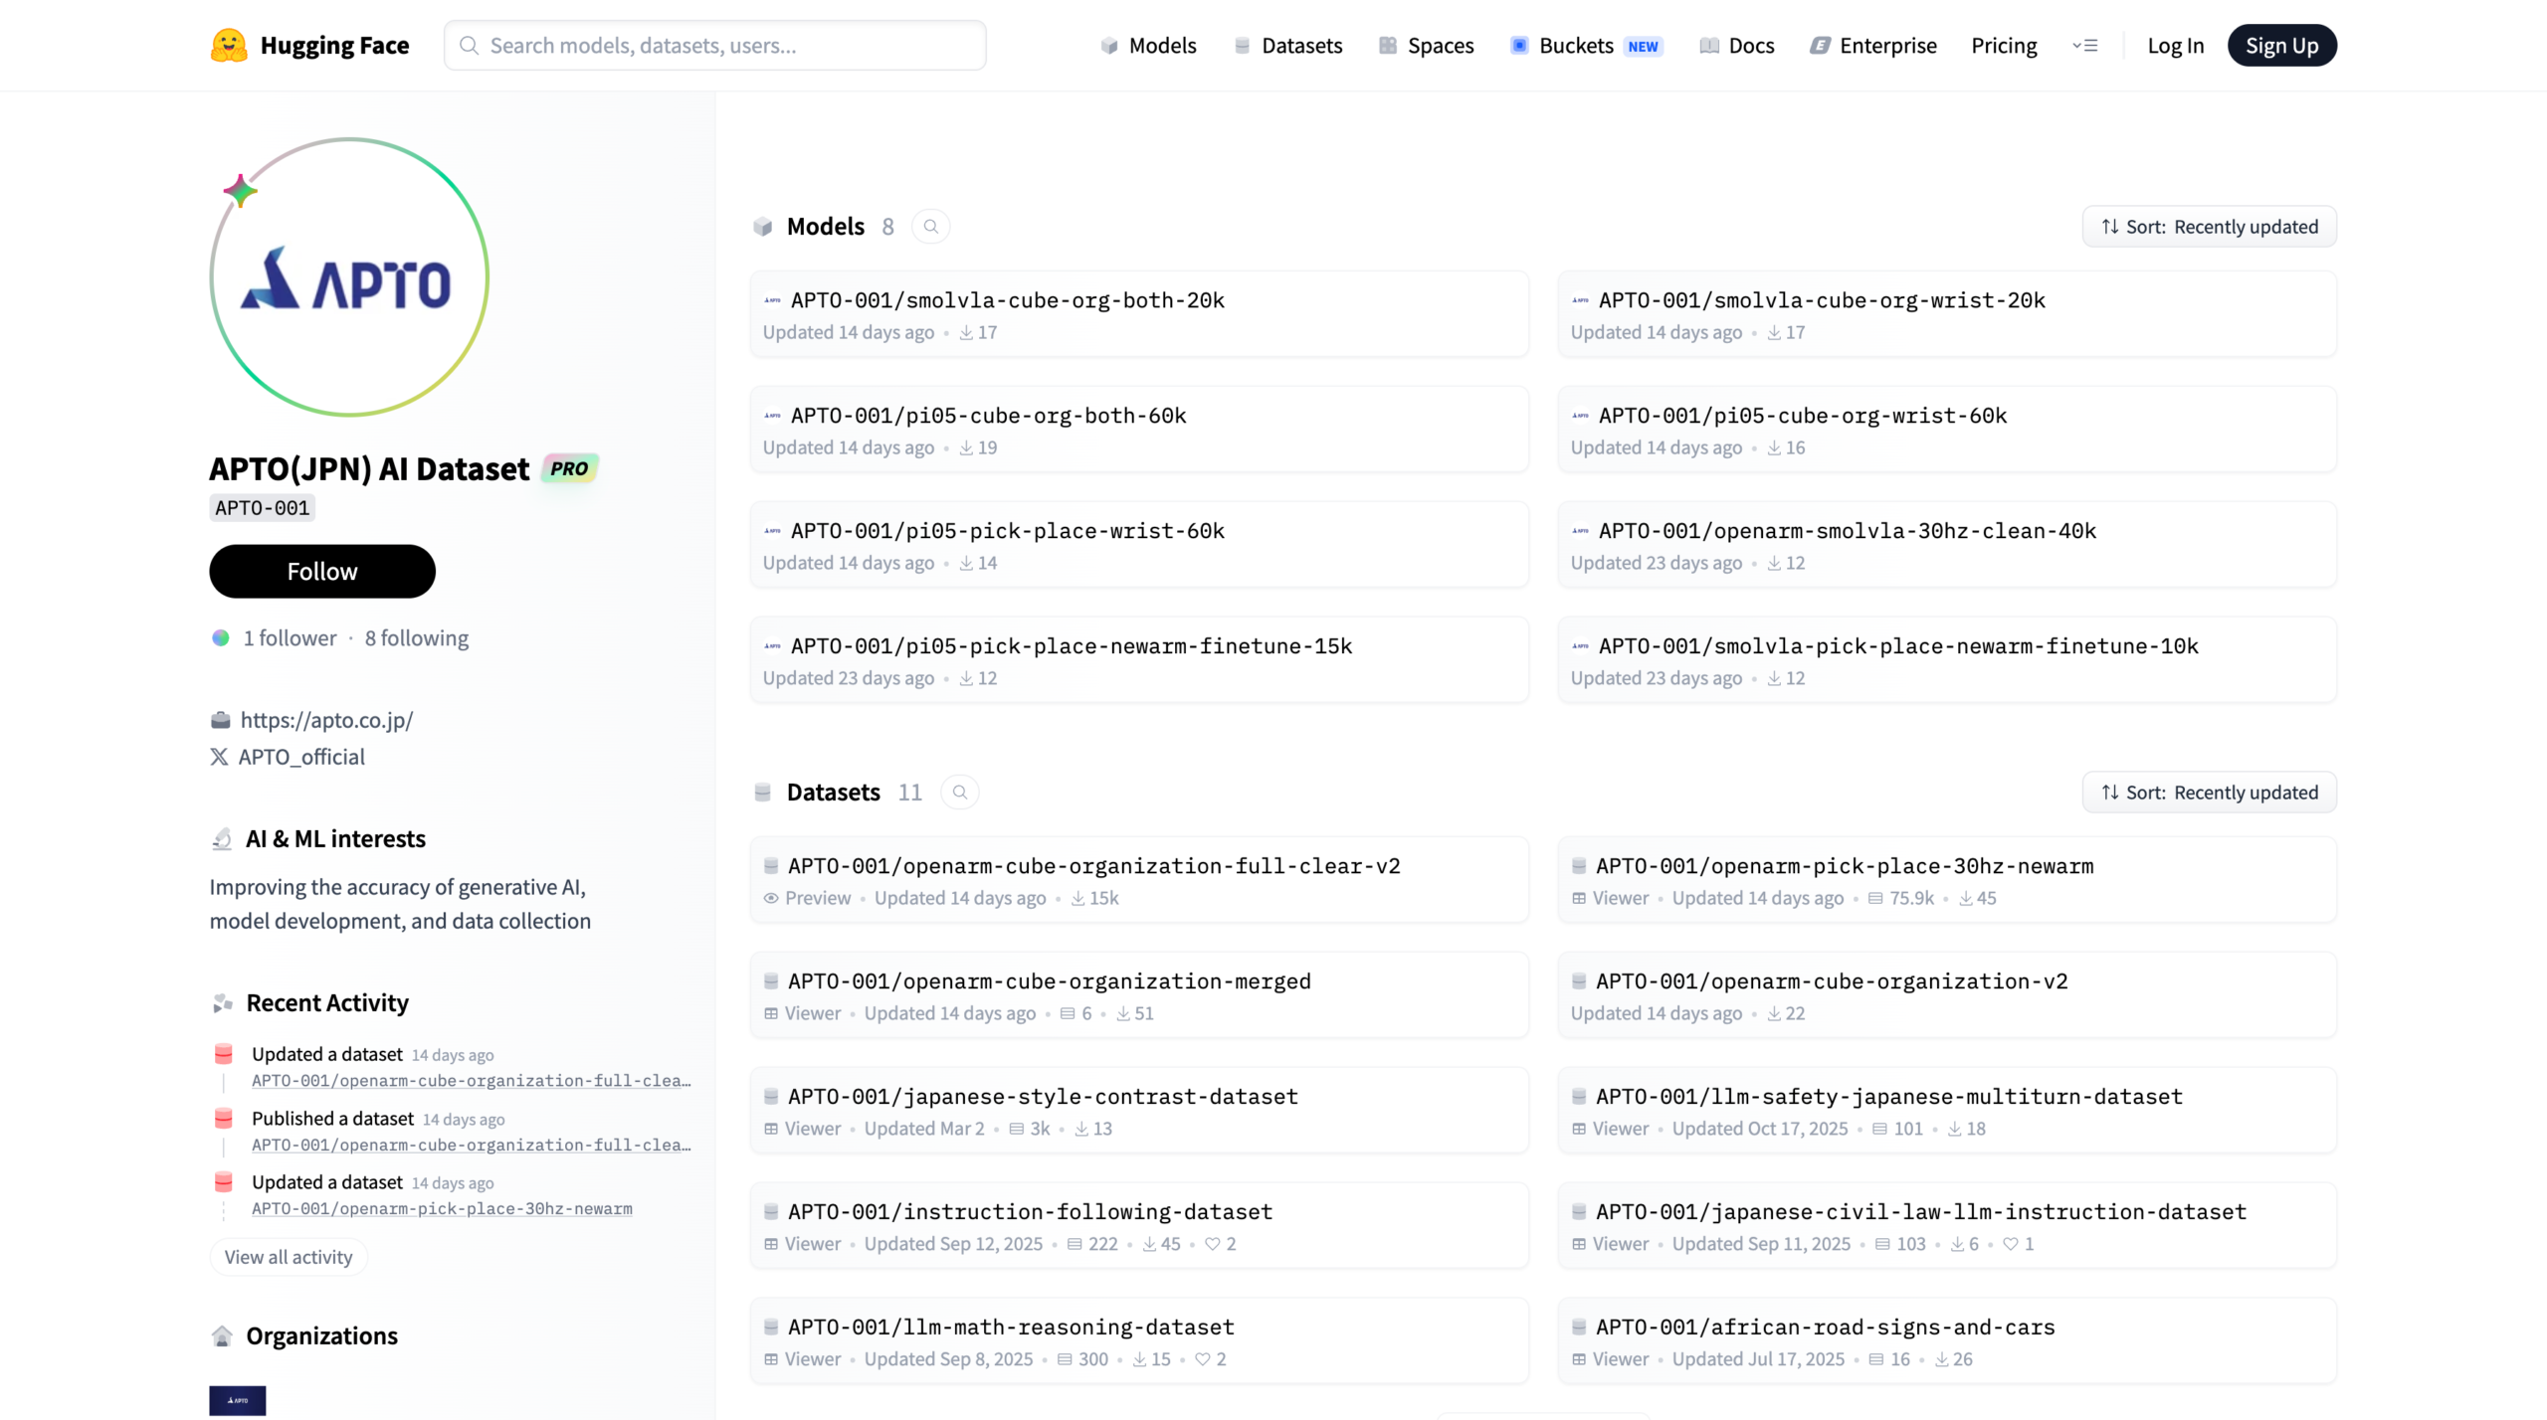Viewport: 2547px width, 1420px height.
Task: Open dataset african-road-signs-and-cars
Action: [x=1946, y=1341]
